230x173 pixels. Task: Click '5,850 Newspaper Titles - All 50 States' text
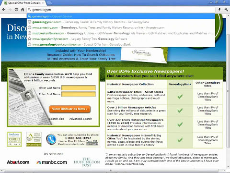tap(135, 92)
